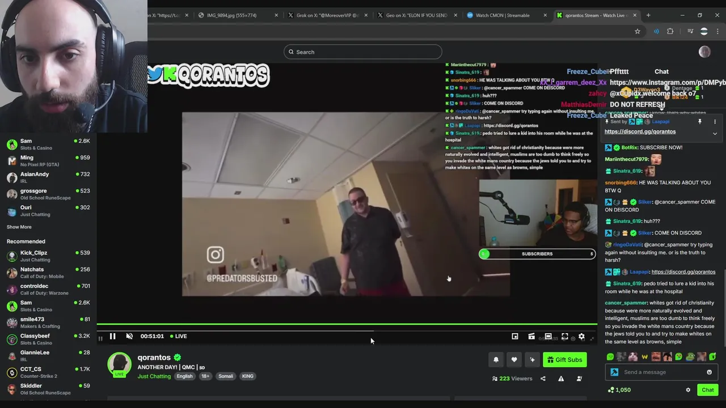Subscribe using the sparkle star button
The height and width of the screenshot is (408, 726).
pyautogui.click(x=532, y=360)
